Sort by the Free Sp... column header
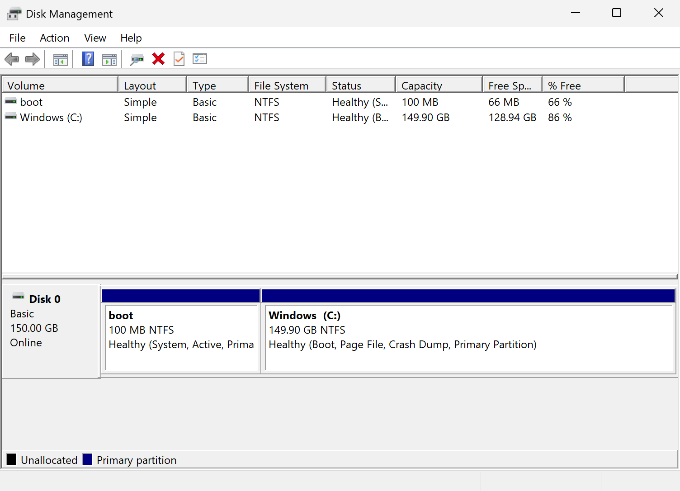Image resolution: width=680 pixels, height=491 pixels. click(512, 85)
